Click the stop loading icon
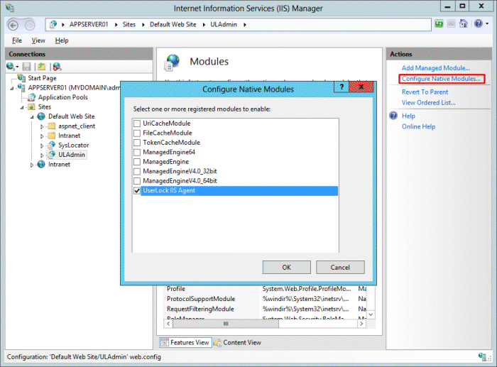 451,23
